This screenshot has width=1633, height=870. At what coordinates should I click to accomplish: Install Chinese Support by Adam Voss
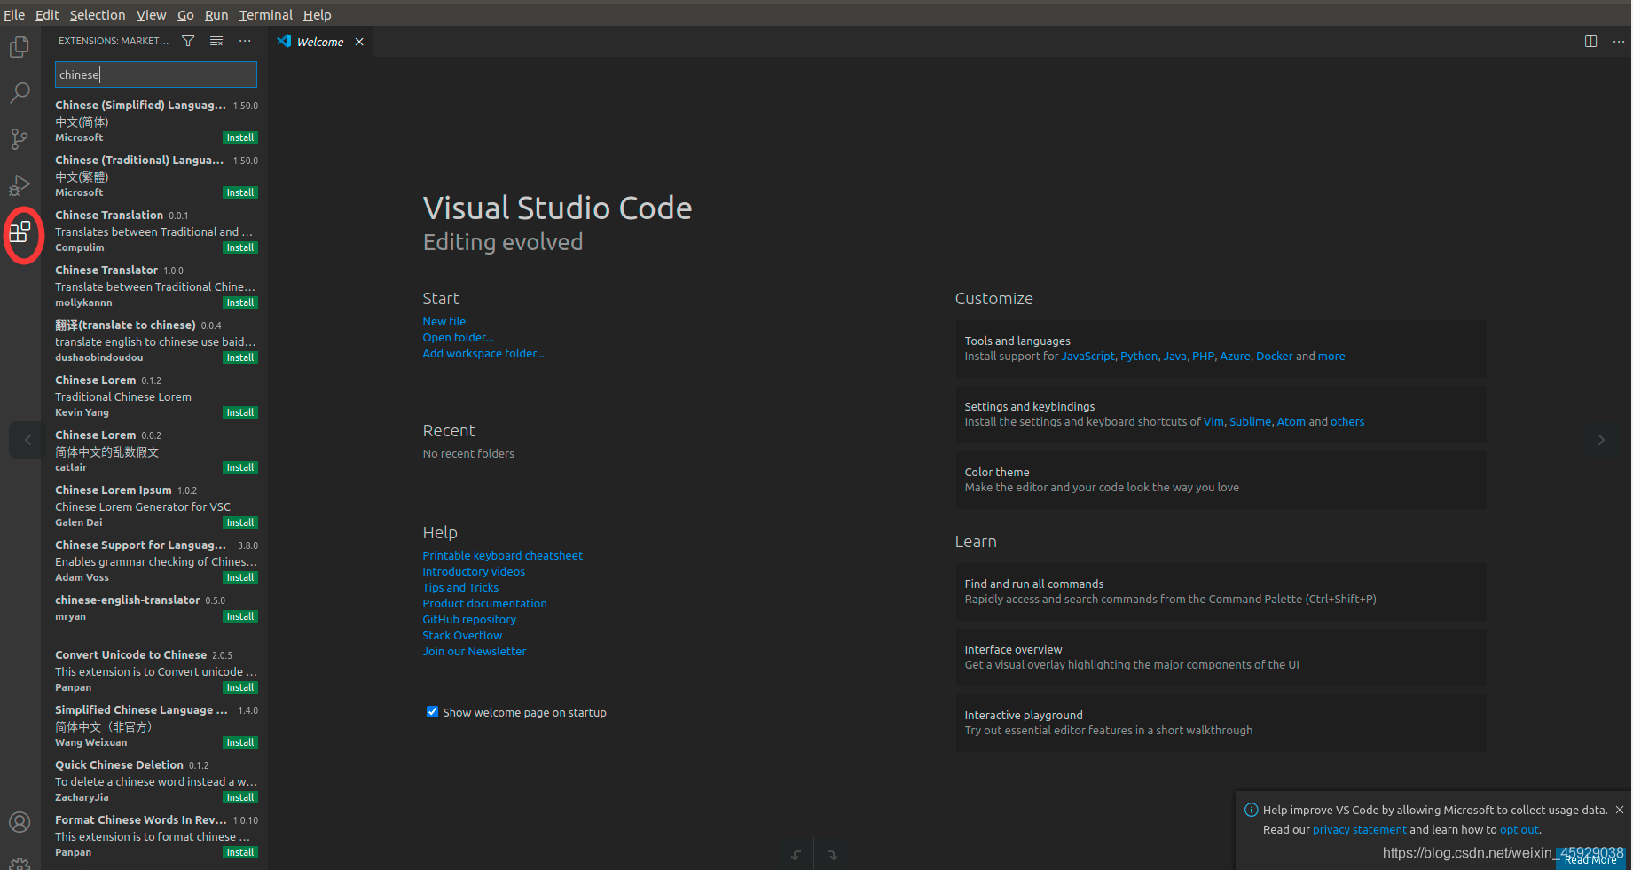[x=240, y=577]
